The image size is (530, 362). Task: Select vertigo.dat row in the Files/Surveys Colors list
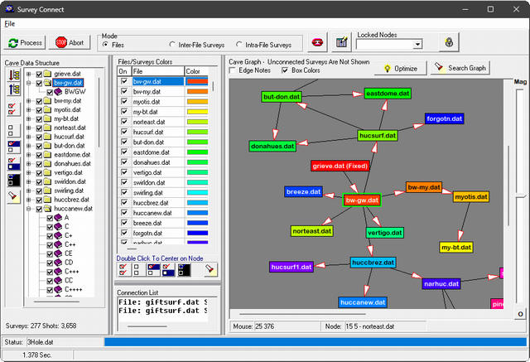pos(163,172)
